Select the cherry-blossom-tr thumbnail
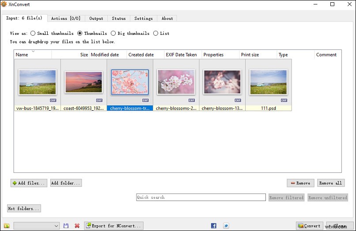 coord(130,82)
